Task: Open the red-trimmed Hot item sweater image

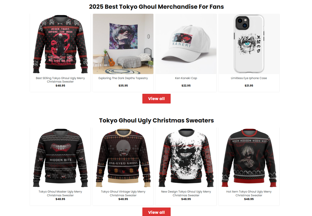Action: 249,158
